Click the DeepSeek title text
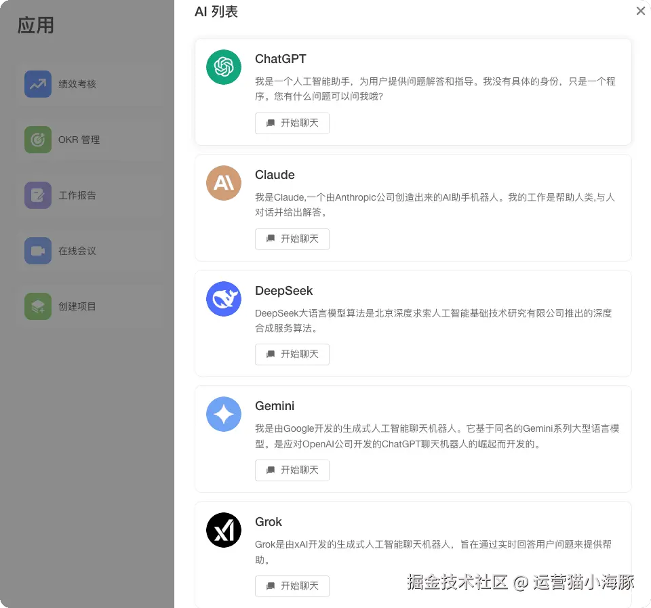The width and height of the screenshot is (651, 608). pyautogui.click(x=284, y=291)
